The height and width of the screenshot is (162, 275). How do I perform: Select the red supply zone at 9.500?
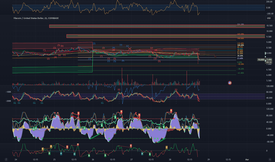coord(166,36)
